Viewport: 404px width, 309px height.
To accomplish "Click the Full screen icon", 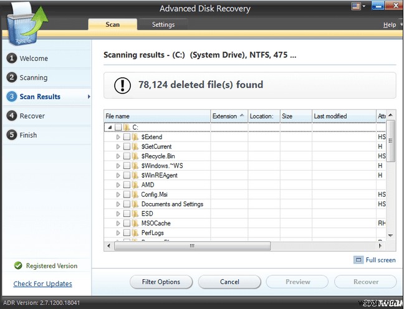I will point(358,260).
